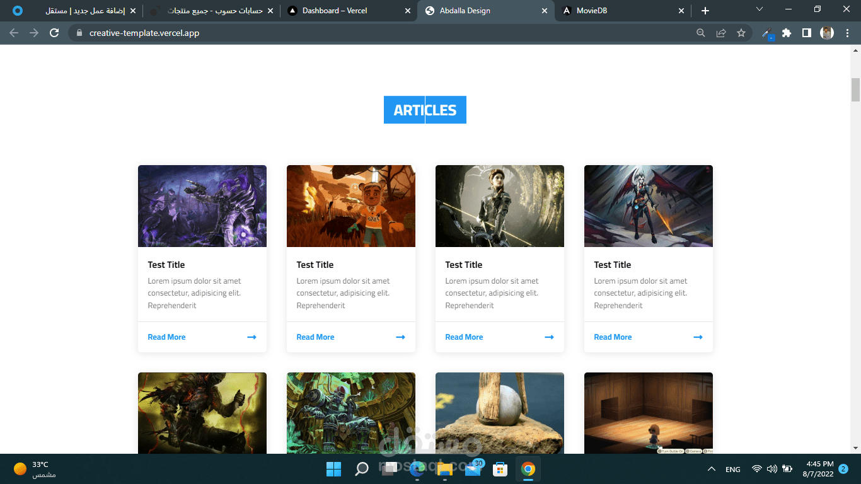
Task: Close the Dashboard – Vercel tab
Action: 407,11
